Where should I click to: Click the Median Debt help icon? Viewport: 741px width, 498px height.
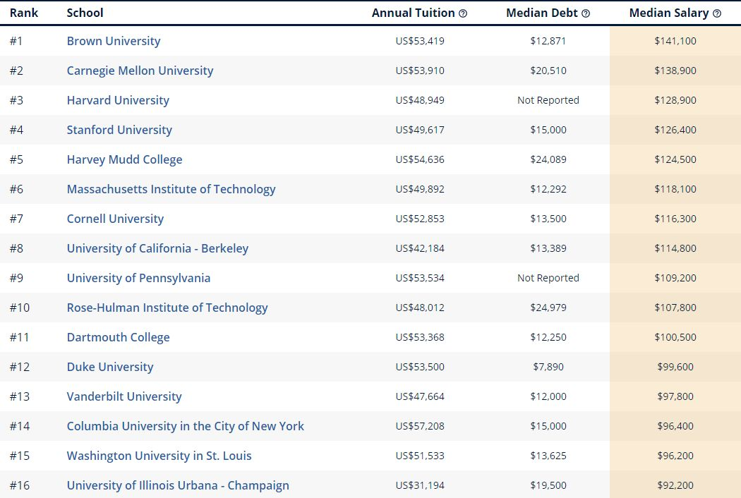click(586, 13)
